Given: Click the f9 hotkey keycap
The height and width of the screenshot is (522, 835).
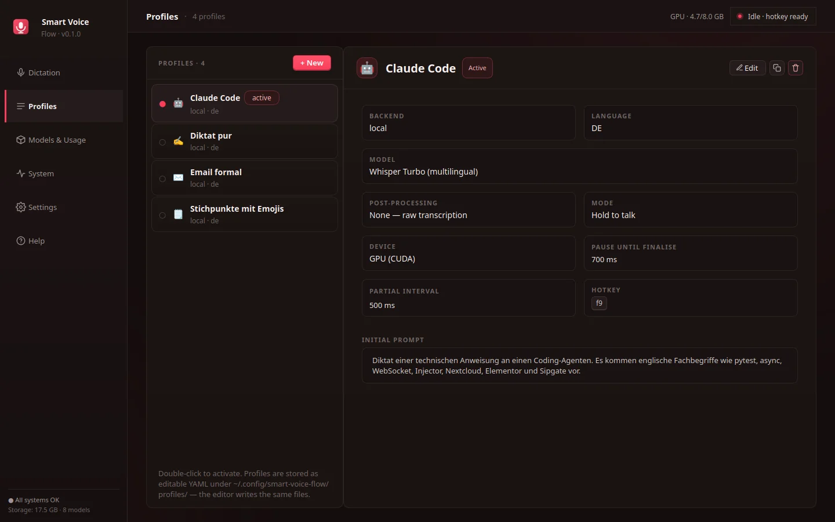Looking at the screenshot, I should point(599,303).
